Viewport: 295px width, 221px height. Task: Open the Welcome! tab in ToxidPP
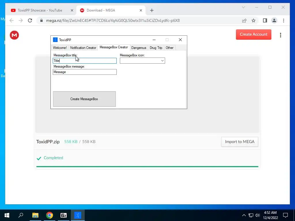coord(60,48)
